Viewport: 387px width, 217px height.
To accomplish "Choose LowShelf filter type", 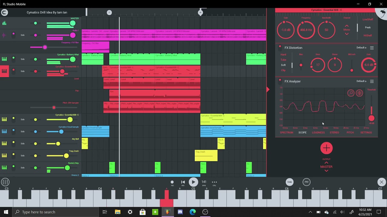I will [x=368, y=20].
